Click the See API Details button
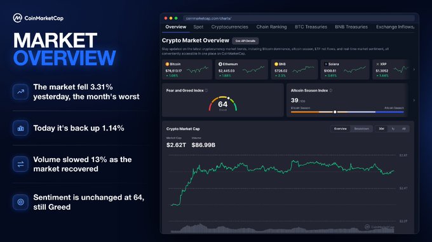 pyautogui.click(x=245, y=41)
